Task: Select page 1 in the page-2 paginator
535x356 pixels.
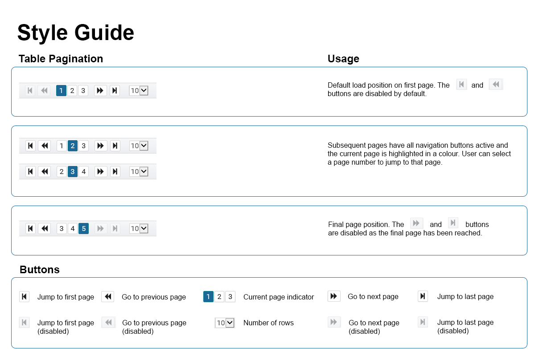Action: 62,146
